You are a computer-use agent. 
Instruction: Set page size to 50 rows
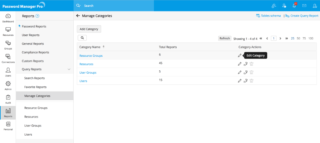(x=298, y=39)
